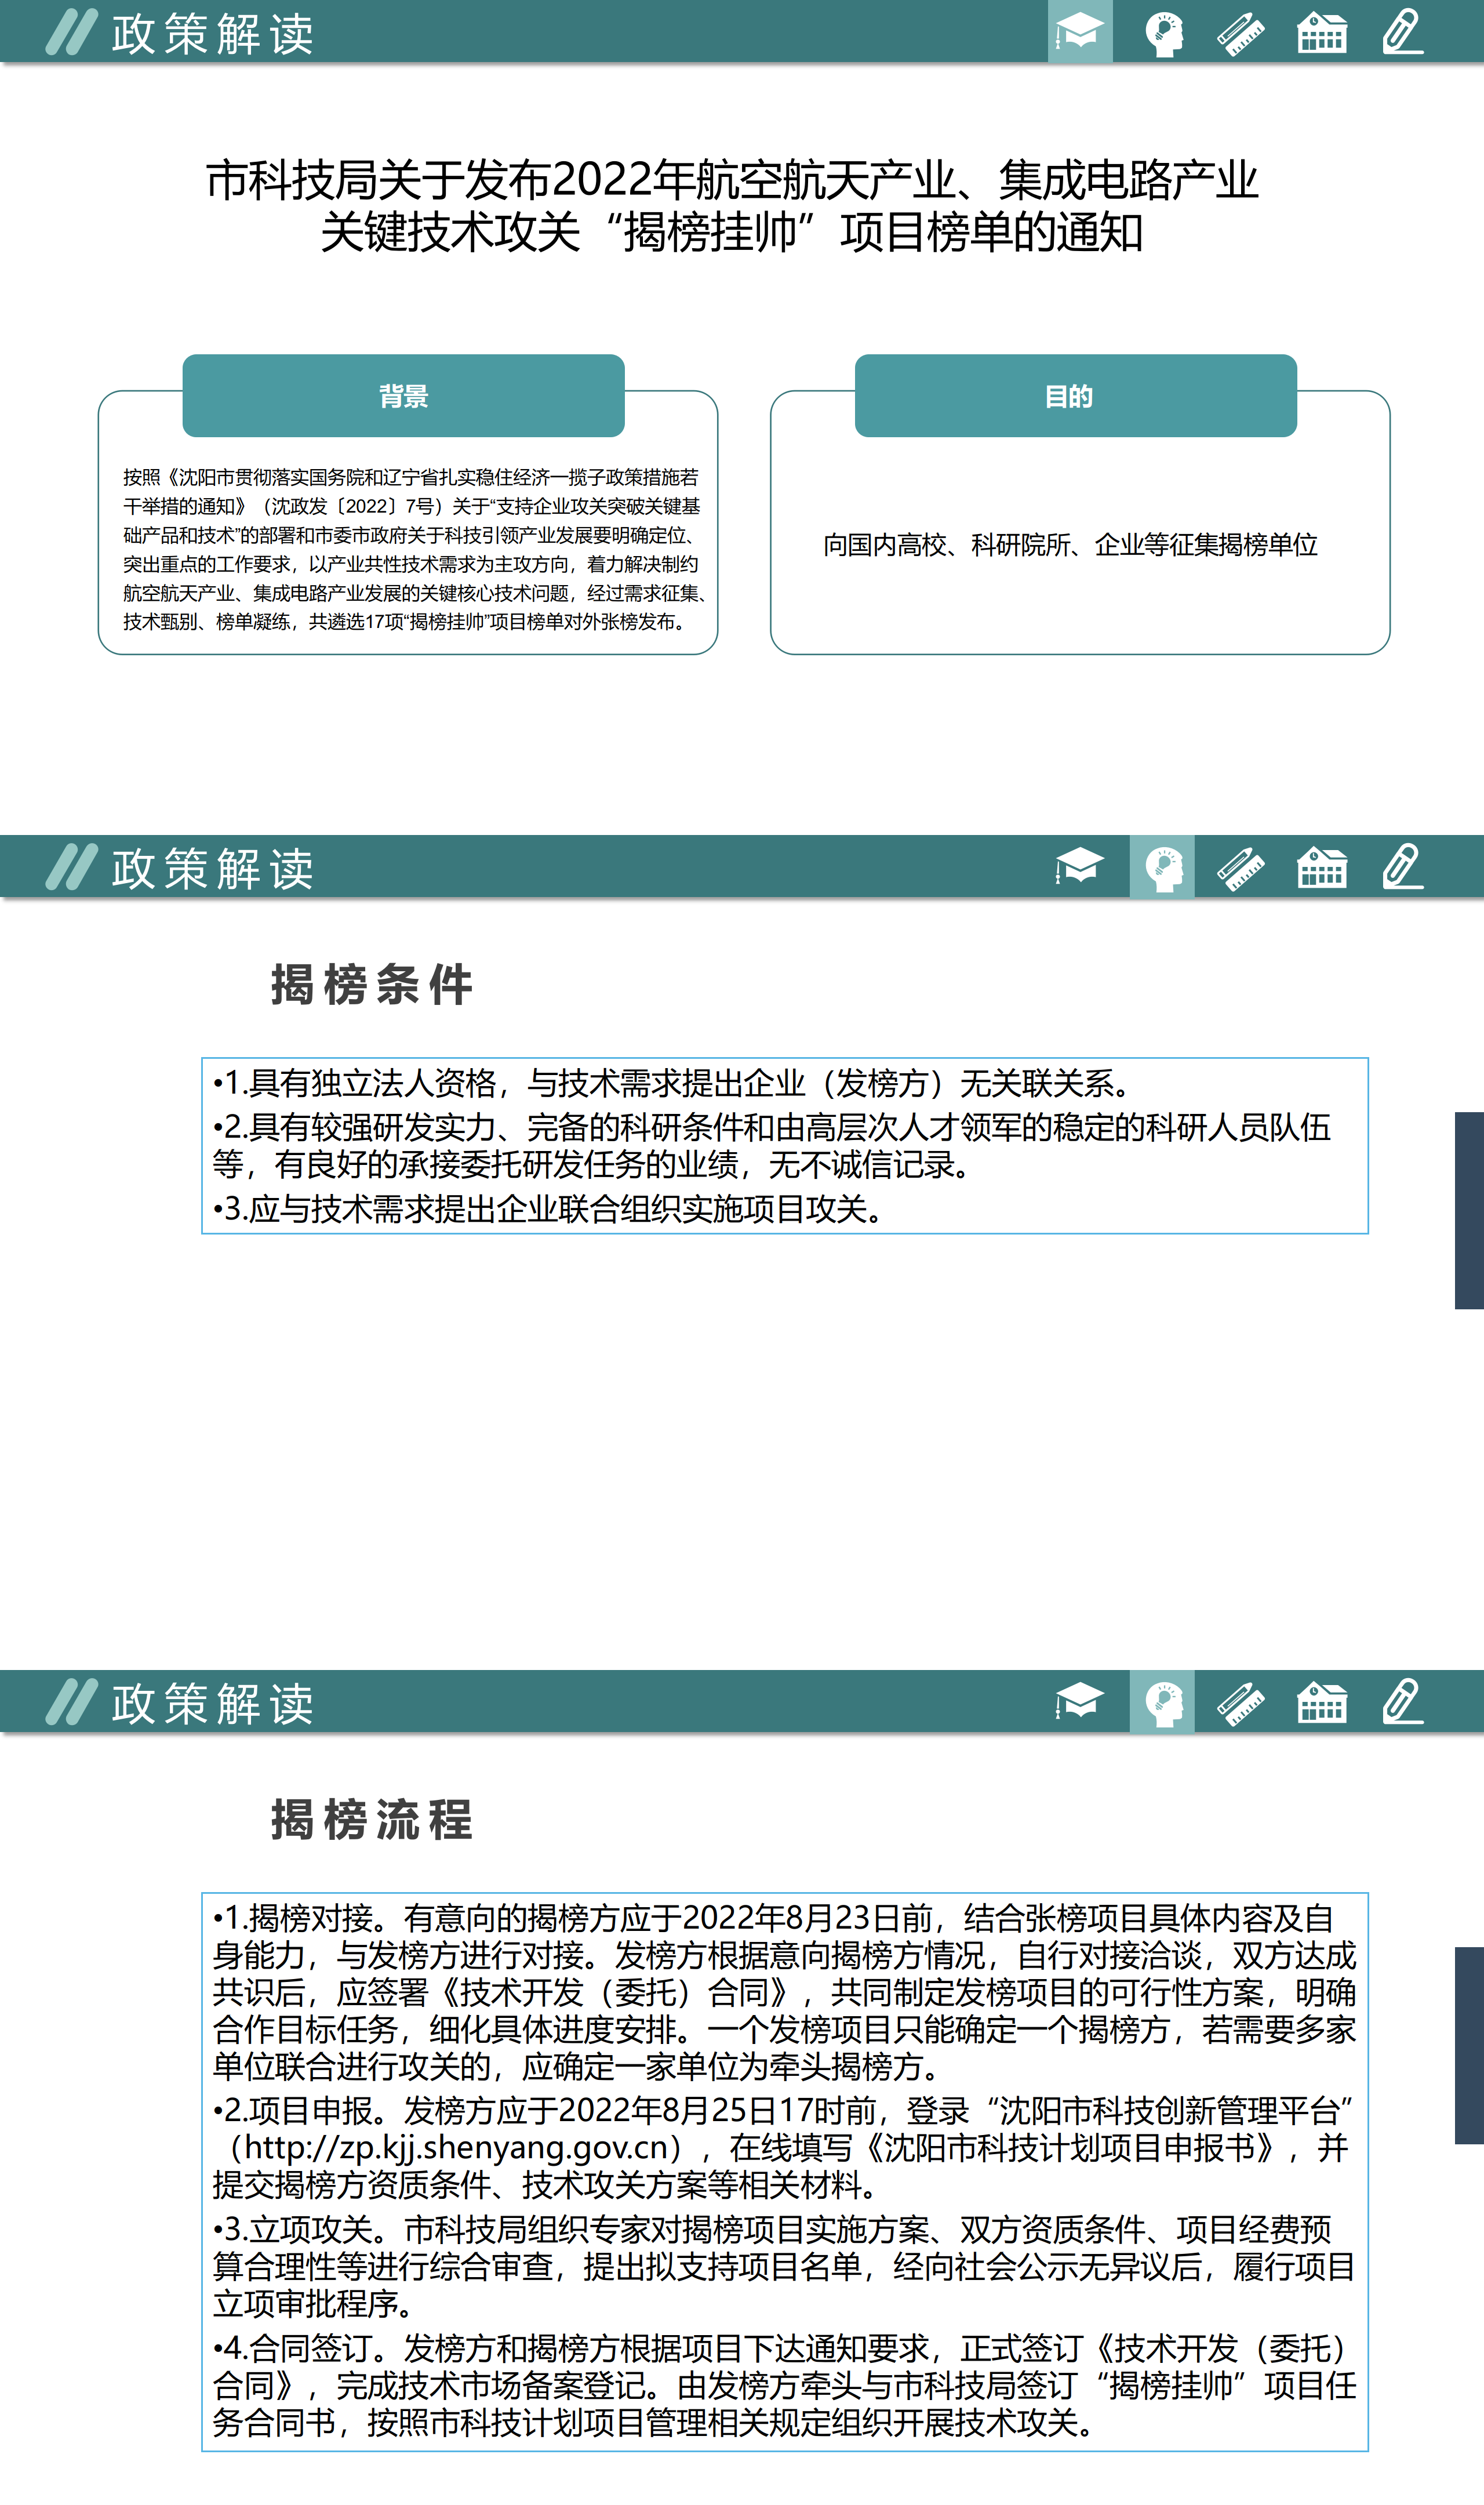
Task: Click the graduation cap icon above the 揭榜条件 section
Action: point(1079,866)
